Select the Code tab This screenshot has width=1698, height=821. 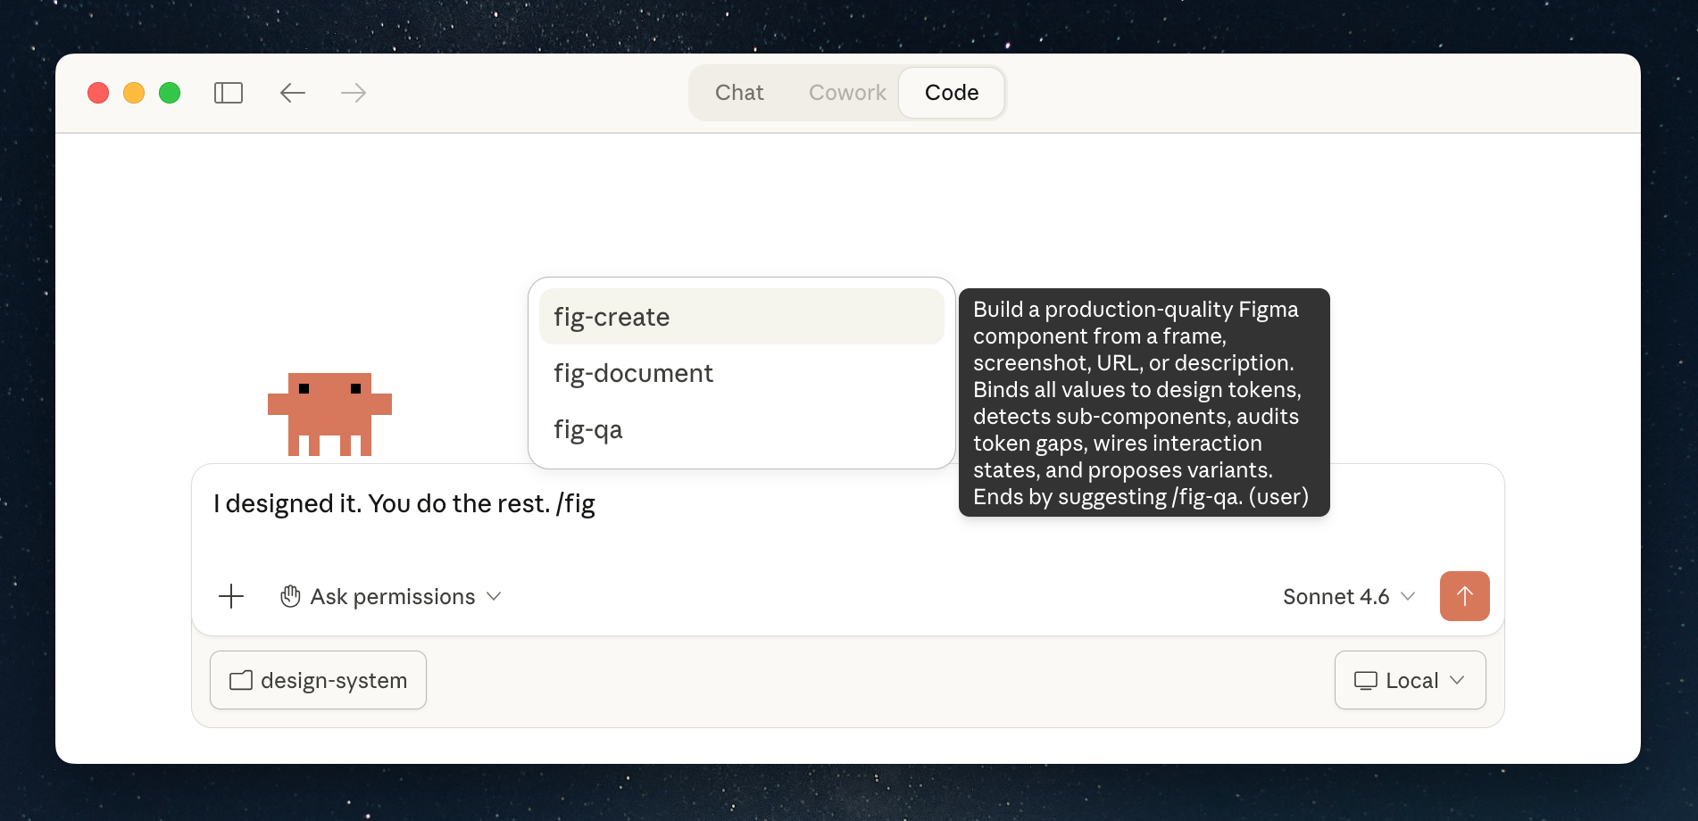click(951, 93)
